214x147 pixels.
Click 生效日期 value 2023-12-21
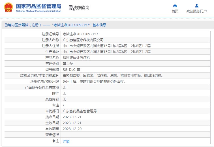coord(72,123)
